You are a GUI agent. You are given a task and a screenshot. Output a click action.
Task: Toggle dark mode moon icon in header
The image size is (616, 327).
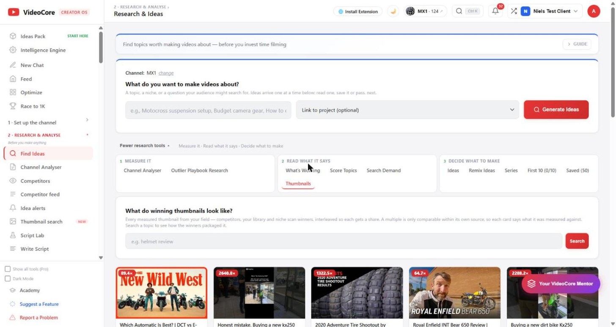pyautogui.click(x=393, y=11)
